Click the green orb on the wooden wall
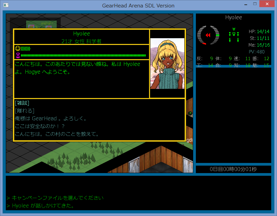This screenshot has width=277, height=216. pos(190,113)
